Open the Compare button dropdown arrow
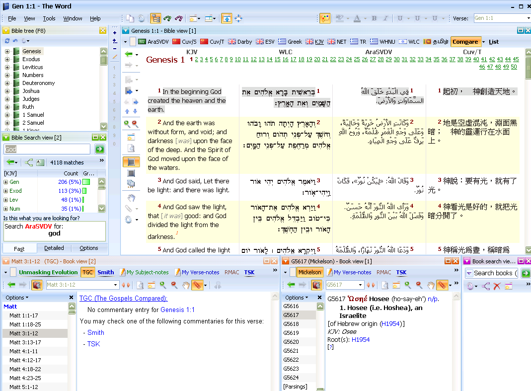Screen dimensions: 531x391 click(484, 42)
